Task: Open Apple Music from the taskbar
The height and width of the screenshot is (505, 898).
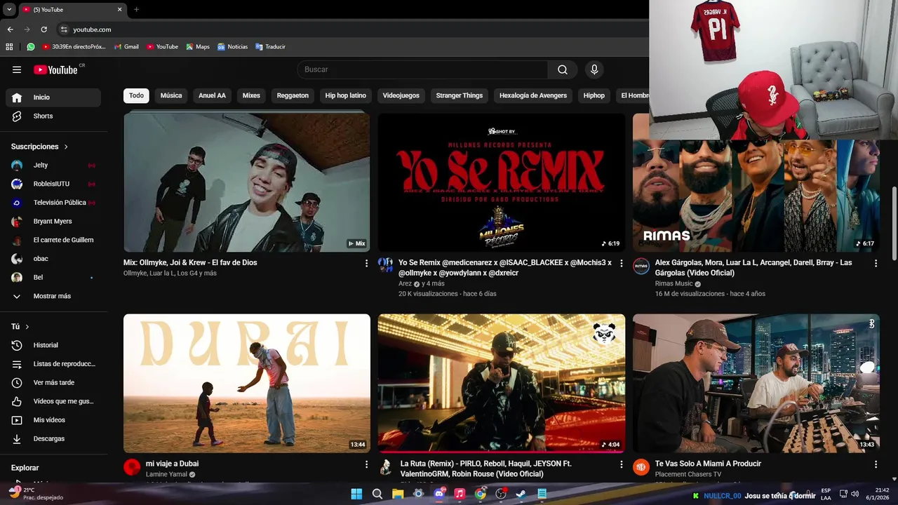Action: (460, 494)
